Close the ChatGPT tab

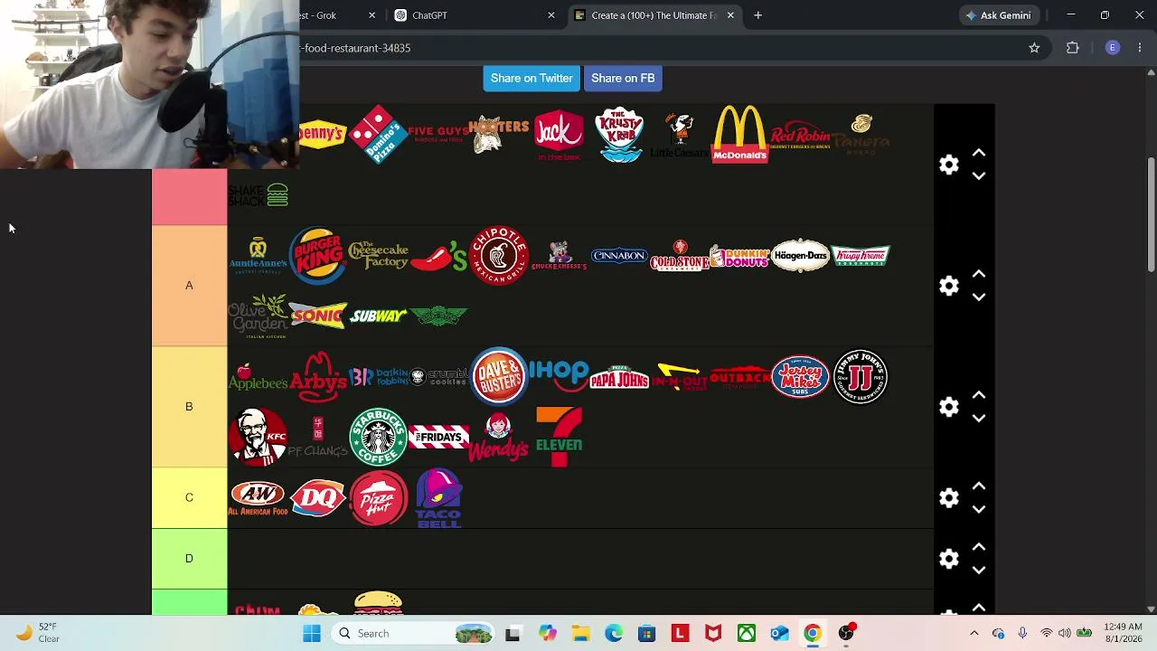click(551, 15)
